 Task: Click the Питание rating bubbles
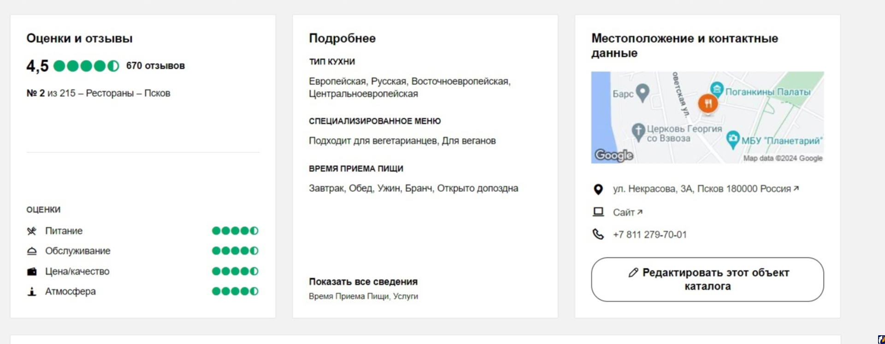(x=235, y=231)
